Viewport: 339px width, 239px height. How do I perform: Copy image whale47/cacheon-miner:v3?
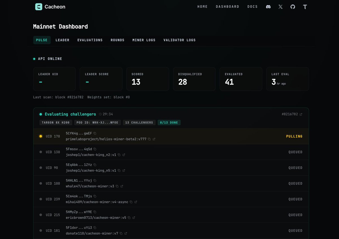[117, 187]
